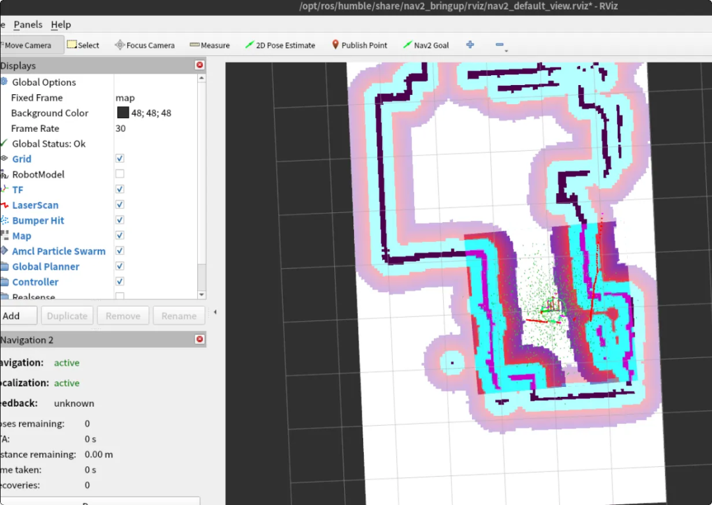The image size is (712, 505).
Task: Enable the RobotModel display checkbox
Action: [x=120, y=174]
